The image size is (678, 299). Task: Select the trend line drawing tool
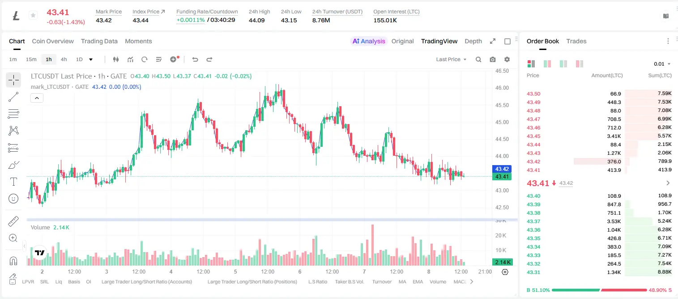point(13,97)
